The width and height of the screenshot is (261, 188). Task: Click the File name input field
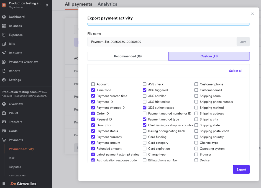pos(162,42)
